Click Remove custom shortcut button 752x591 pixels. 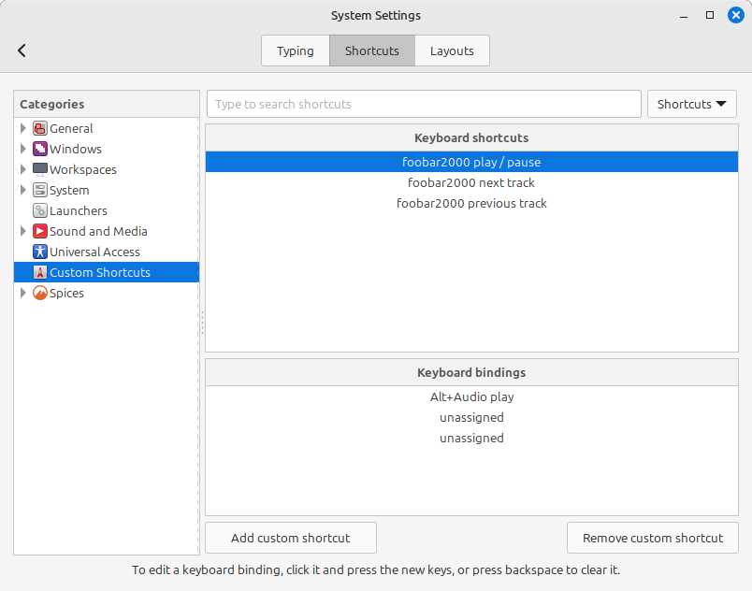(653, 538)
